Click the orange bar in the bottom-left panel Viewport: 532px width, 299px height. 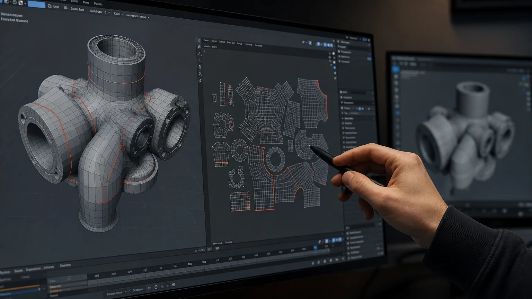click(20, 288)
